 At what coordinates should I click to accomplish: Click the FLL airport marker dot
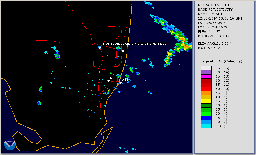point(123,51)
